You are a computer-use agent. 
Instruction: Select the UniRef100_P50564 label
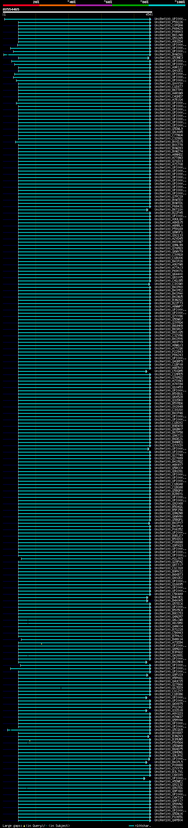tap(169, 743)
